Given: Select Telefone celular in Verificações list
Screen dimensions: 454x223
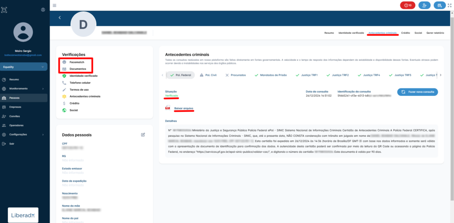Looking at the screenshot, I should point(80,83).
